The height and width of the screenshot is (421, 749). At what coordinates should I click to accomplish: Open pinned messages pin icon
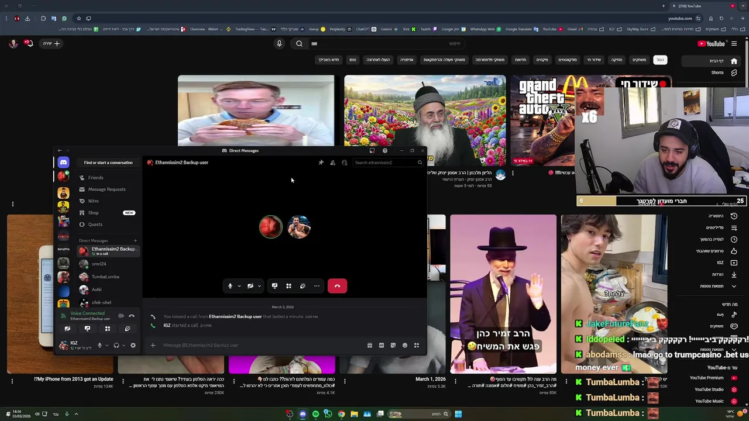coord(321,163)
